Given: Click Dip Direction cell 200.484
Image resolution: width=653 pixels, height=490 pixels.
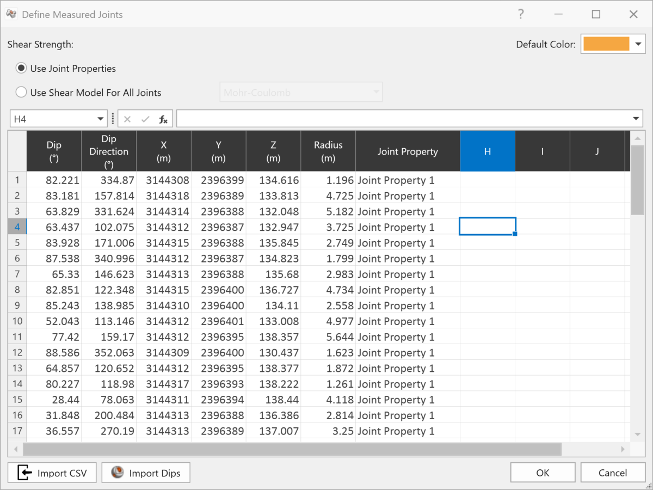Looking at the screenshot, I should coord(109,415).
